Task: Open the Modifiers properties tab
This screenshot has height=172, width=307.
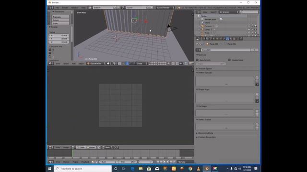Action: coord(224,39)
